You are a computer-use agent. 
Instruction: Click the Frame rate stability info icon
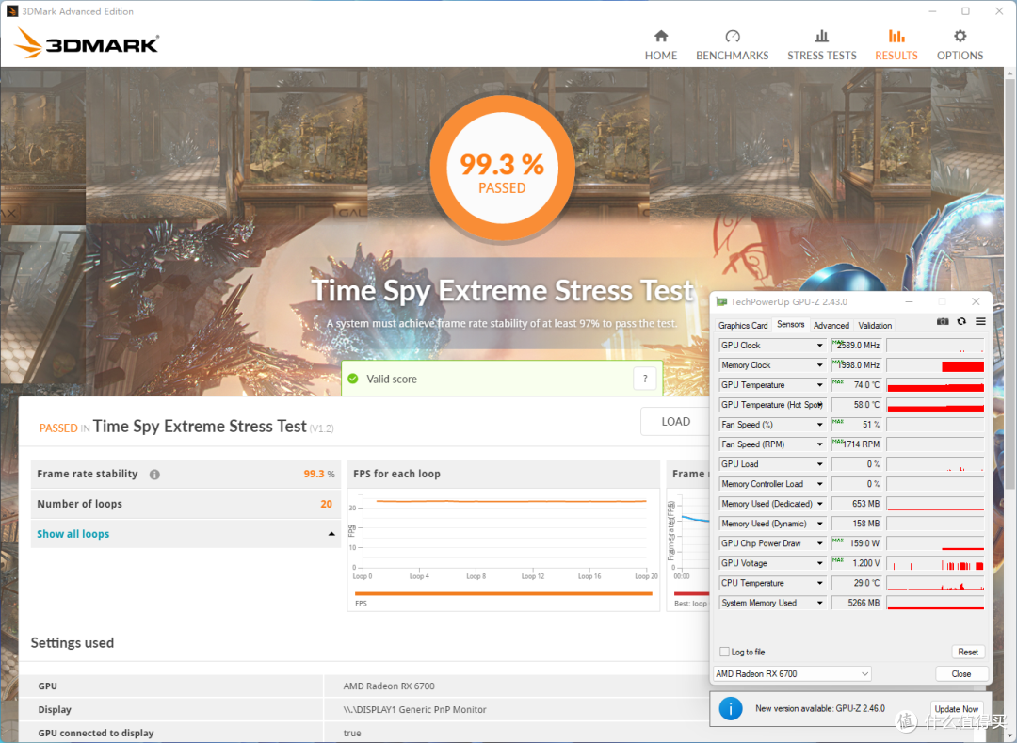[154, 474]
